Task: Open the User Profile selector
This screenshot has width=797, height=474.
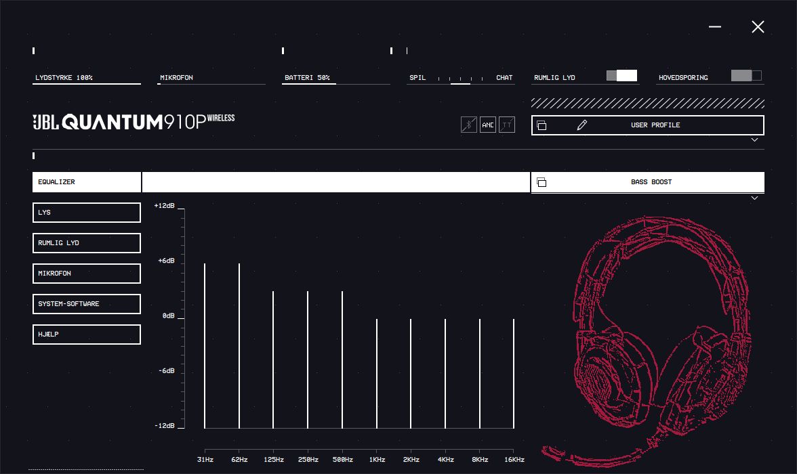Action: pos(648,125)
